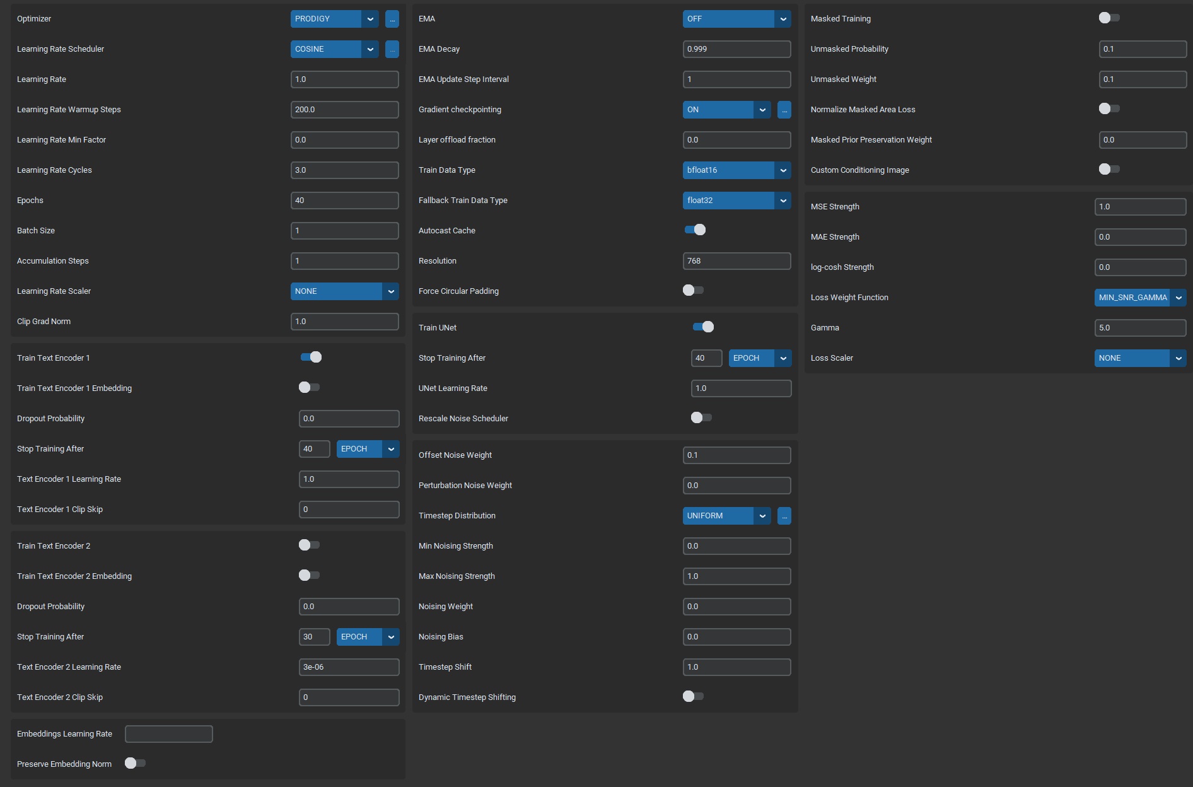The width and height of the screenshot is (1193, 787).
Task: Turn on Train Text Encoder 2 Embedding
Action: [310, 575]
